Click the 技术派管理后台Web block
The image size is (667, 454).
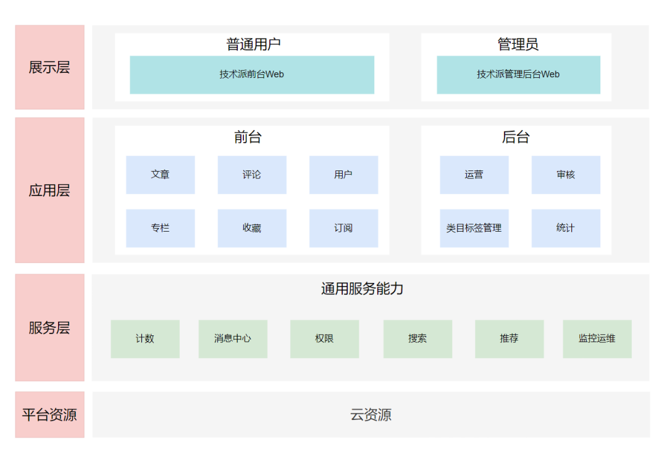coord(518,75)
